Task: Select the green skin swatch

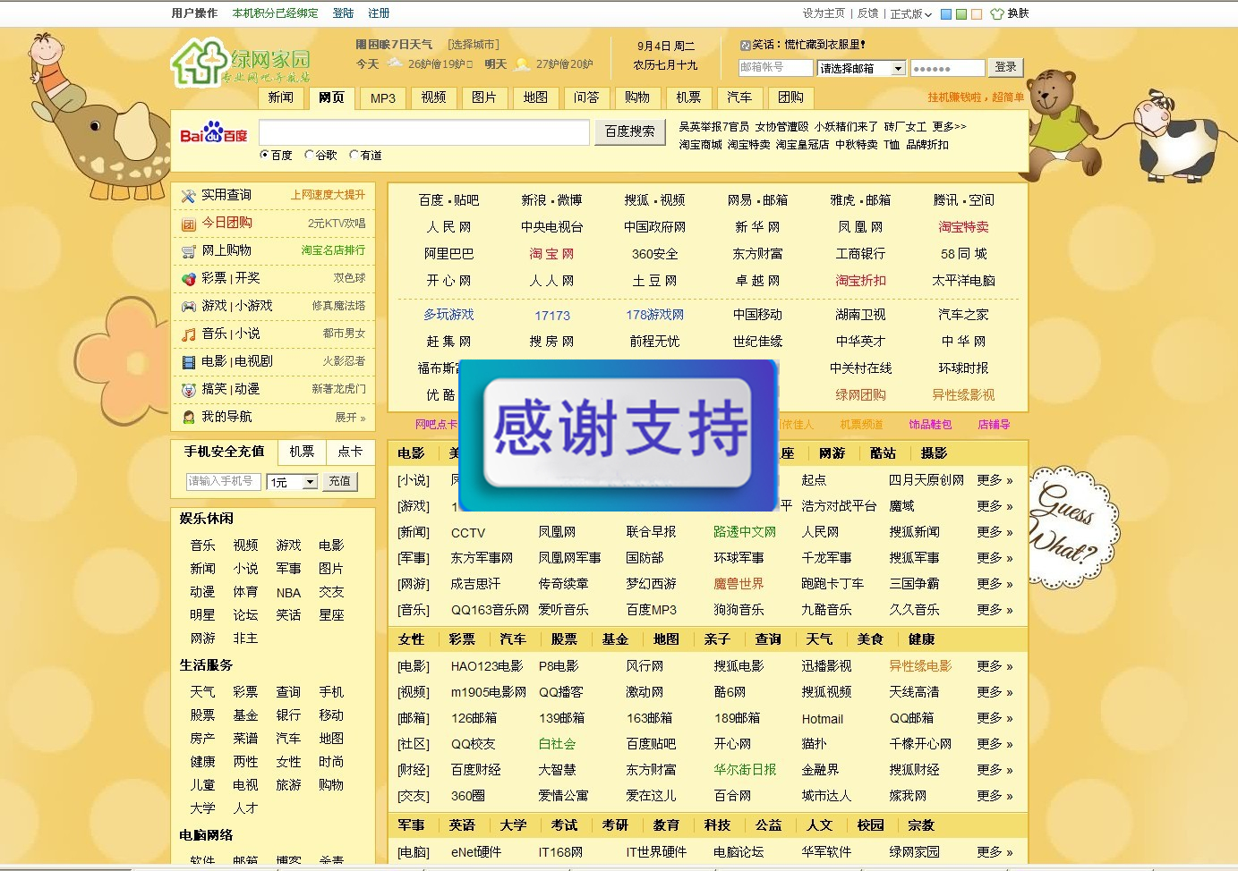Action: (961, 14)
